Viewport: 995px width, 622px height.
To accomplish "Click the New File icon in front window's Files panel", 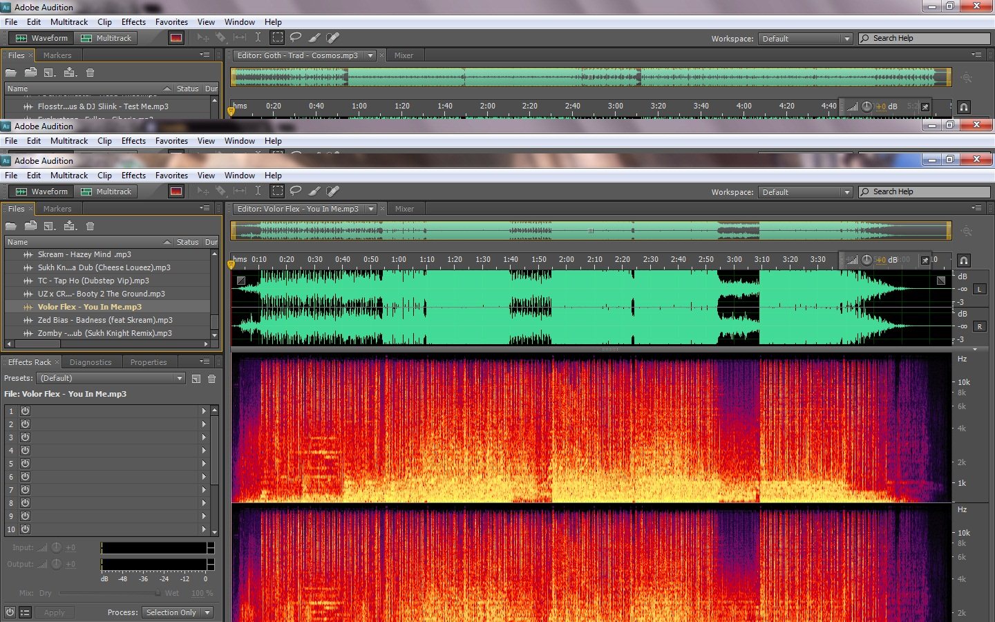I will (x=50, y=226).
